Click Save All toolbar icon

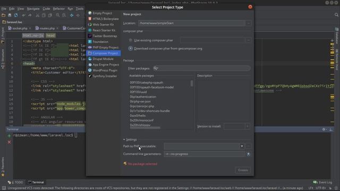(10, 15)
